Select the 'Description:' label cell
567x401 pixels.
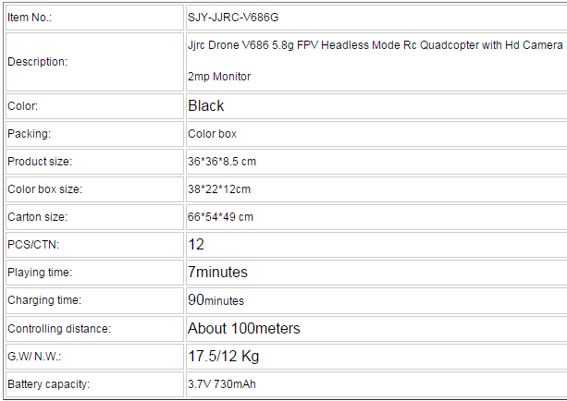94,62
